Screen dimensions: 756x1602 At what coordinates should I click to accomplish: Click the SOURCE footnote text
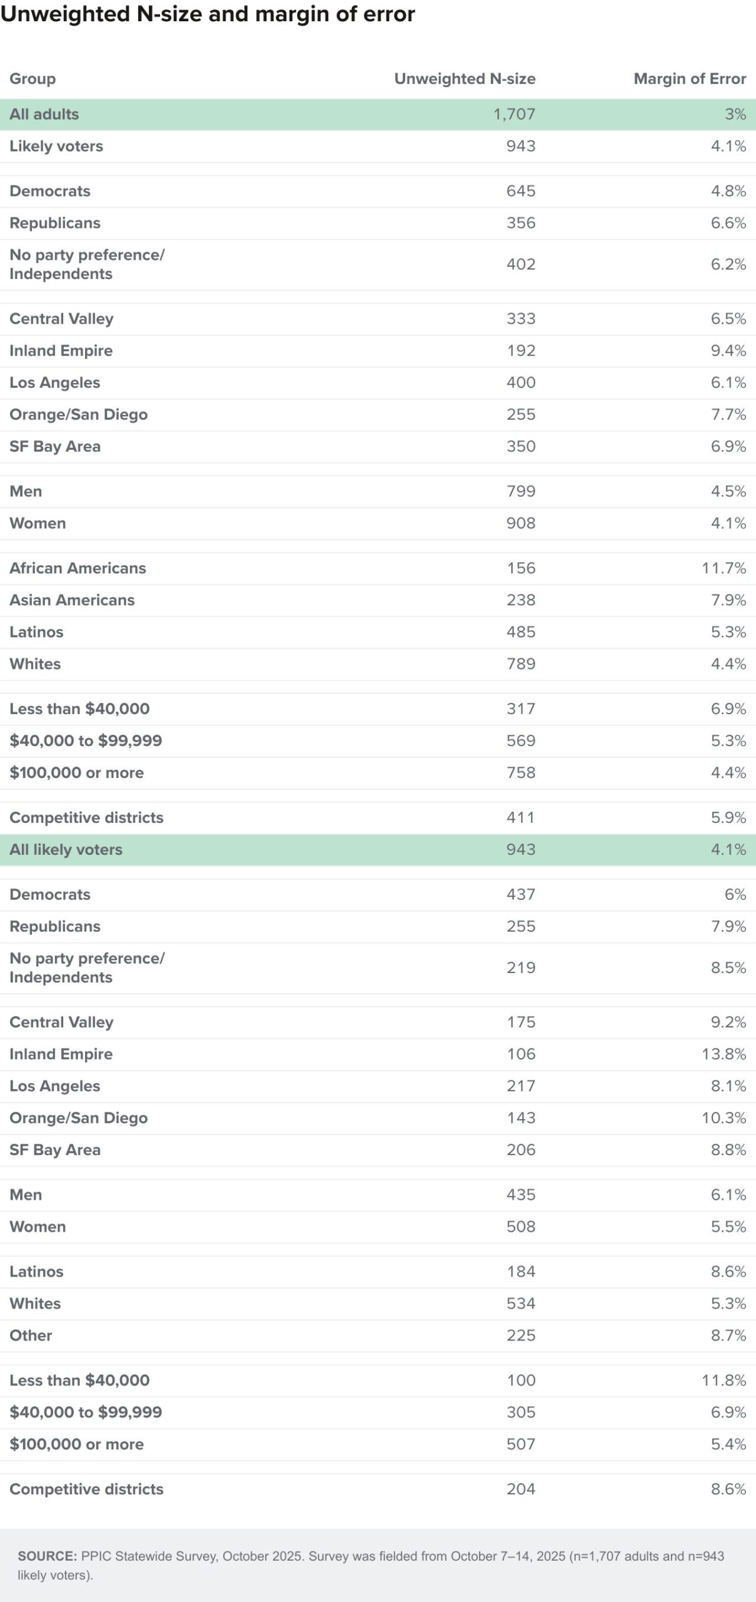[x=371, y=1565]
